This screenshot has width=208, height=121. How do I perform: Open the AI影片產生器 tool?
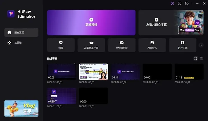(x=91, y=45)
